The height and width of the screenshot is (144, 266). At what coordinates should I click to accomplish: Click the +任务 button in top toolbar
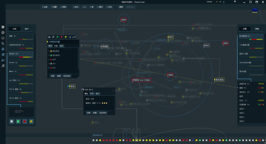point(109,7)
